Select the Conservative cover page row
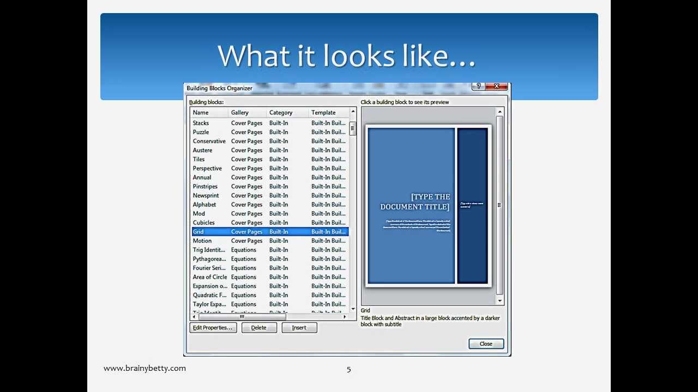The height and width of the screenshot is (392, 698). pos(269,141)
